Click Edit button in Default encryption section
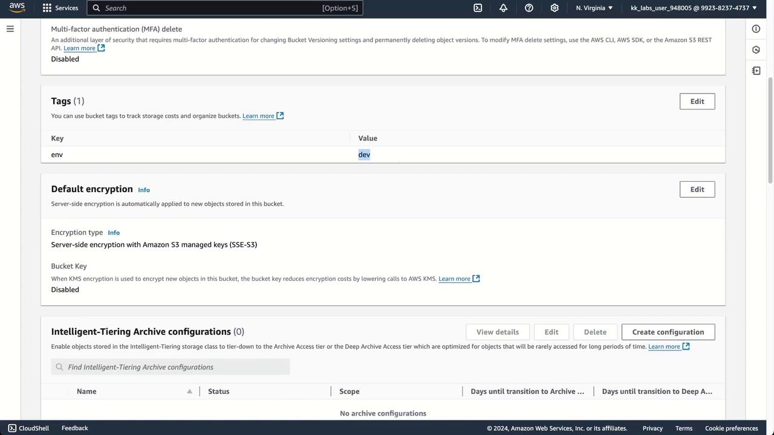Screen dimensions: 774x435 (697, 189)
